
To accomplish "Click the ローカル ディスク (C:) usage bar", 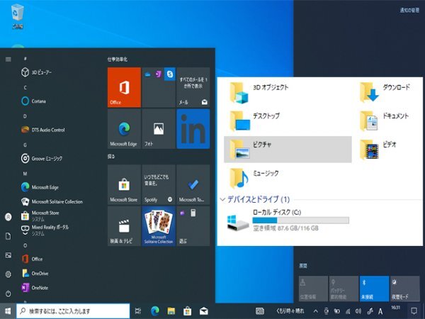I will click(x=300, y=220).
